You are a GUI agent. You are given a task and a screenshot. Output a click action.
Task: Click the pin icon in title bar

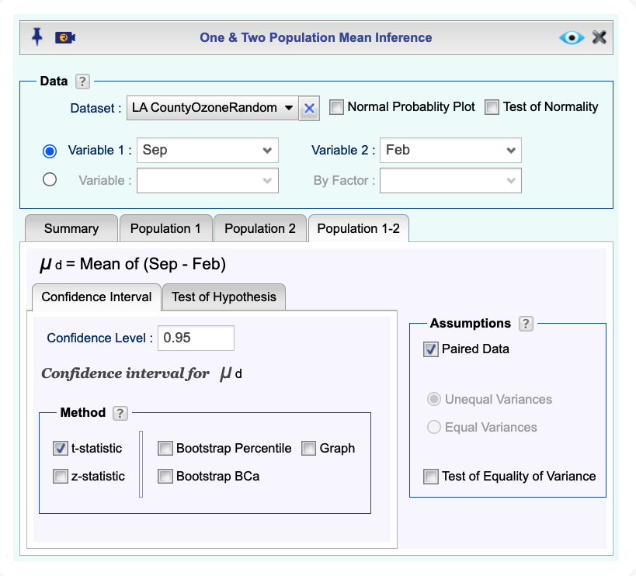(x=37, y=37)
